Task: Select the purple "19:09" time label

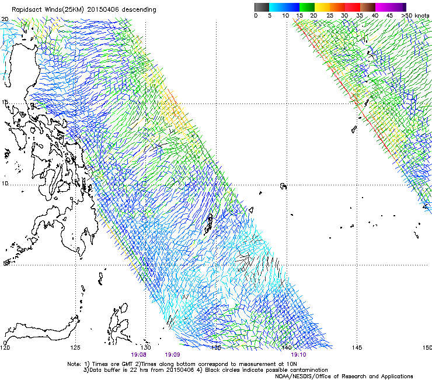Action: click(x=172, y=355)
